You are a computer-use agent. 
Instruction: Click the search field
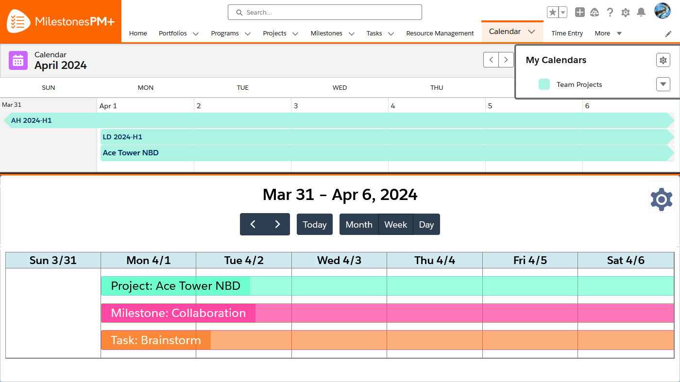[325, 12]
